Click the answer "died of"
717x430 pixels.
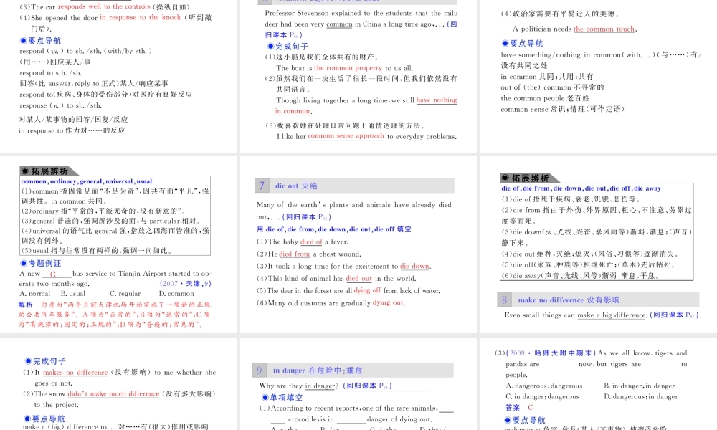[x=311, y=242]
